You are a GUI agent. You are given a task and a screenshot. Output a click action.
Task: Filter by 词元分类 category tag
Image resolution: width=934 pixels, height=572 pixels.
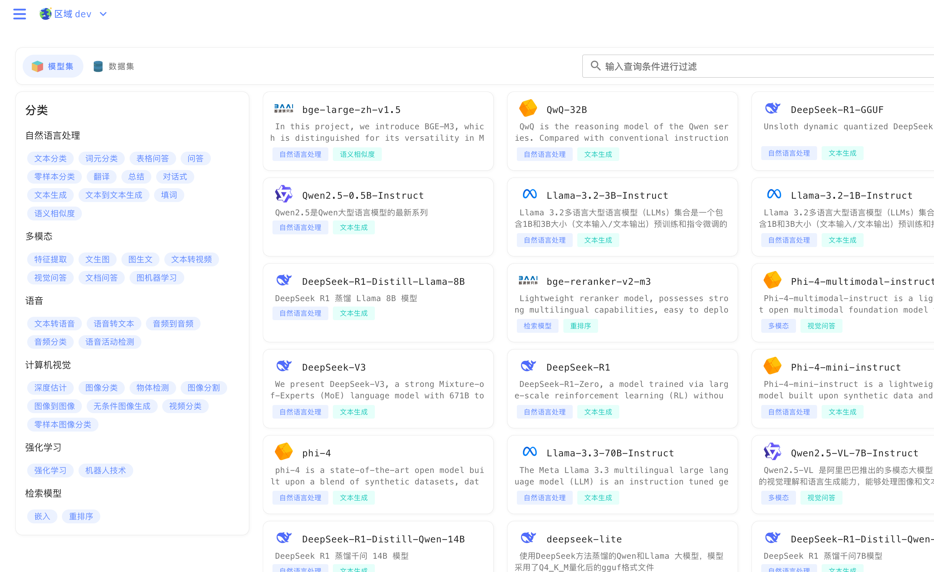point(101,159)
